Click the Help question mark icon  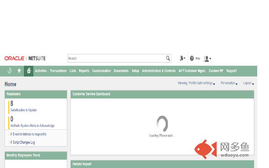(192, 58)
